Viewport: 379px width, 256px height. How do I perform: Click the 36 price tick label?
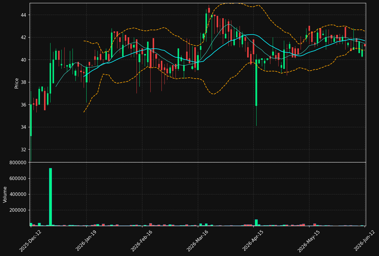pos(24,105)
